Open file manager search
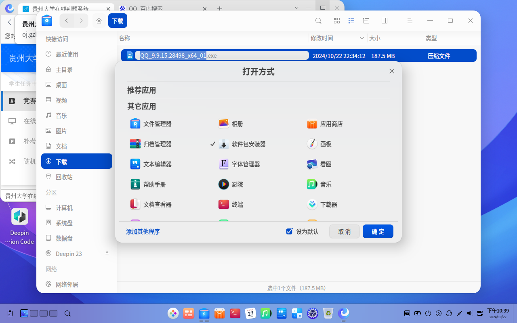Screen dimensions: 517x323 (318, 21)
